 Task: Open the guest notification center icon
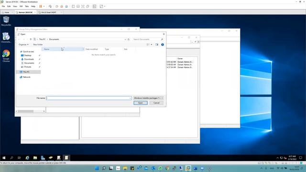click(301, 158)
